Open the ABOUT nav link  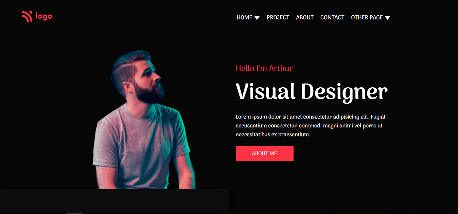coord(304,17)
